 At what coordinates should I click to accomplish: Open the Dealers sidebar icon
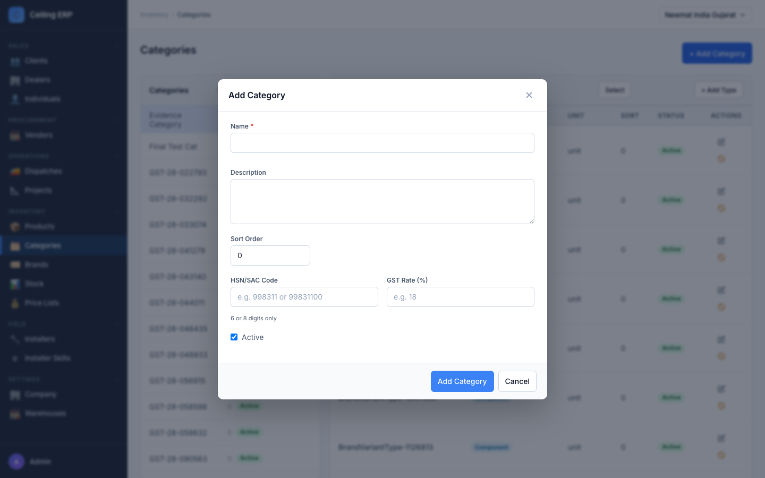click(x=15, y=80)
